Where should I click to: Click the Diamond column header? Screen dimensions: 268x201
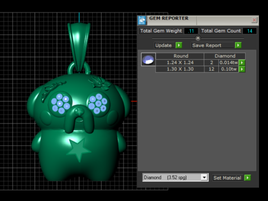click(x=225, y=56)
